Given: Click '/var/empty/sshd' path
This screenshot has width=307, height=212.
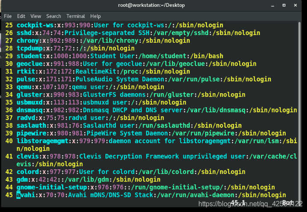Looking at the screenshot, I should click(x=181, y=33).
